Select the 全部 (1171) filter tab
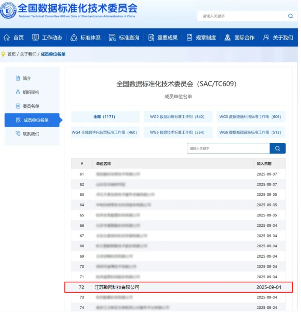 (105, 117)
